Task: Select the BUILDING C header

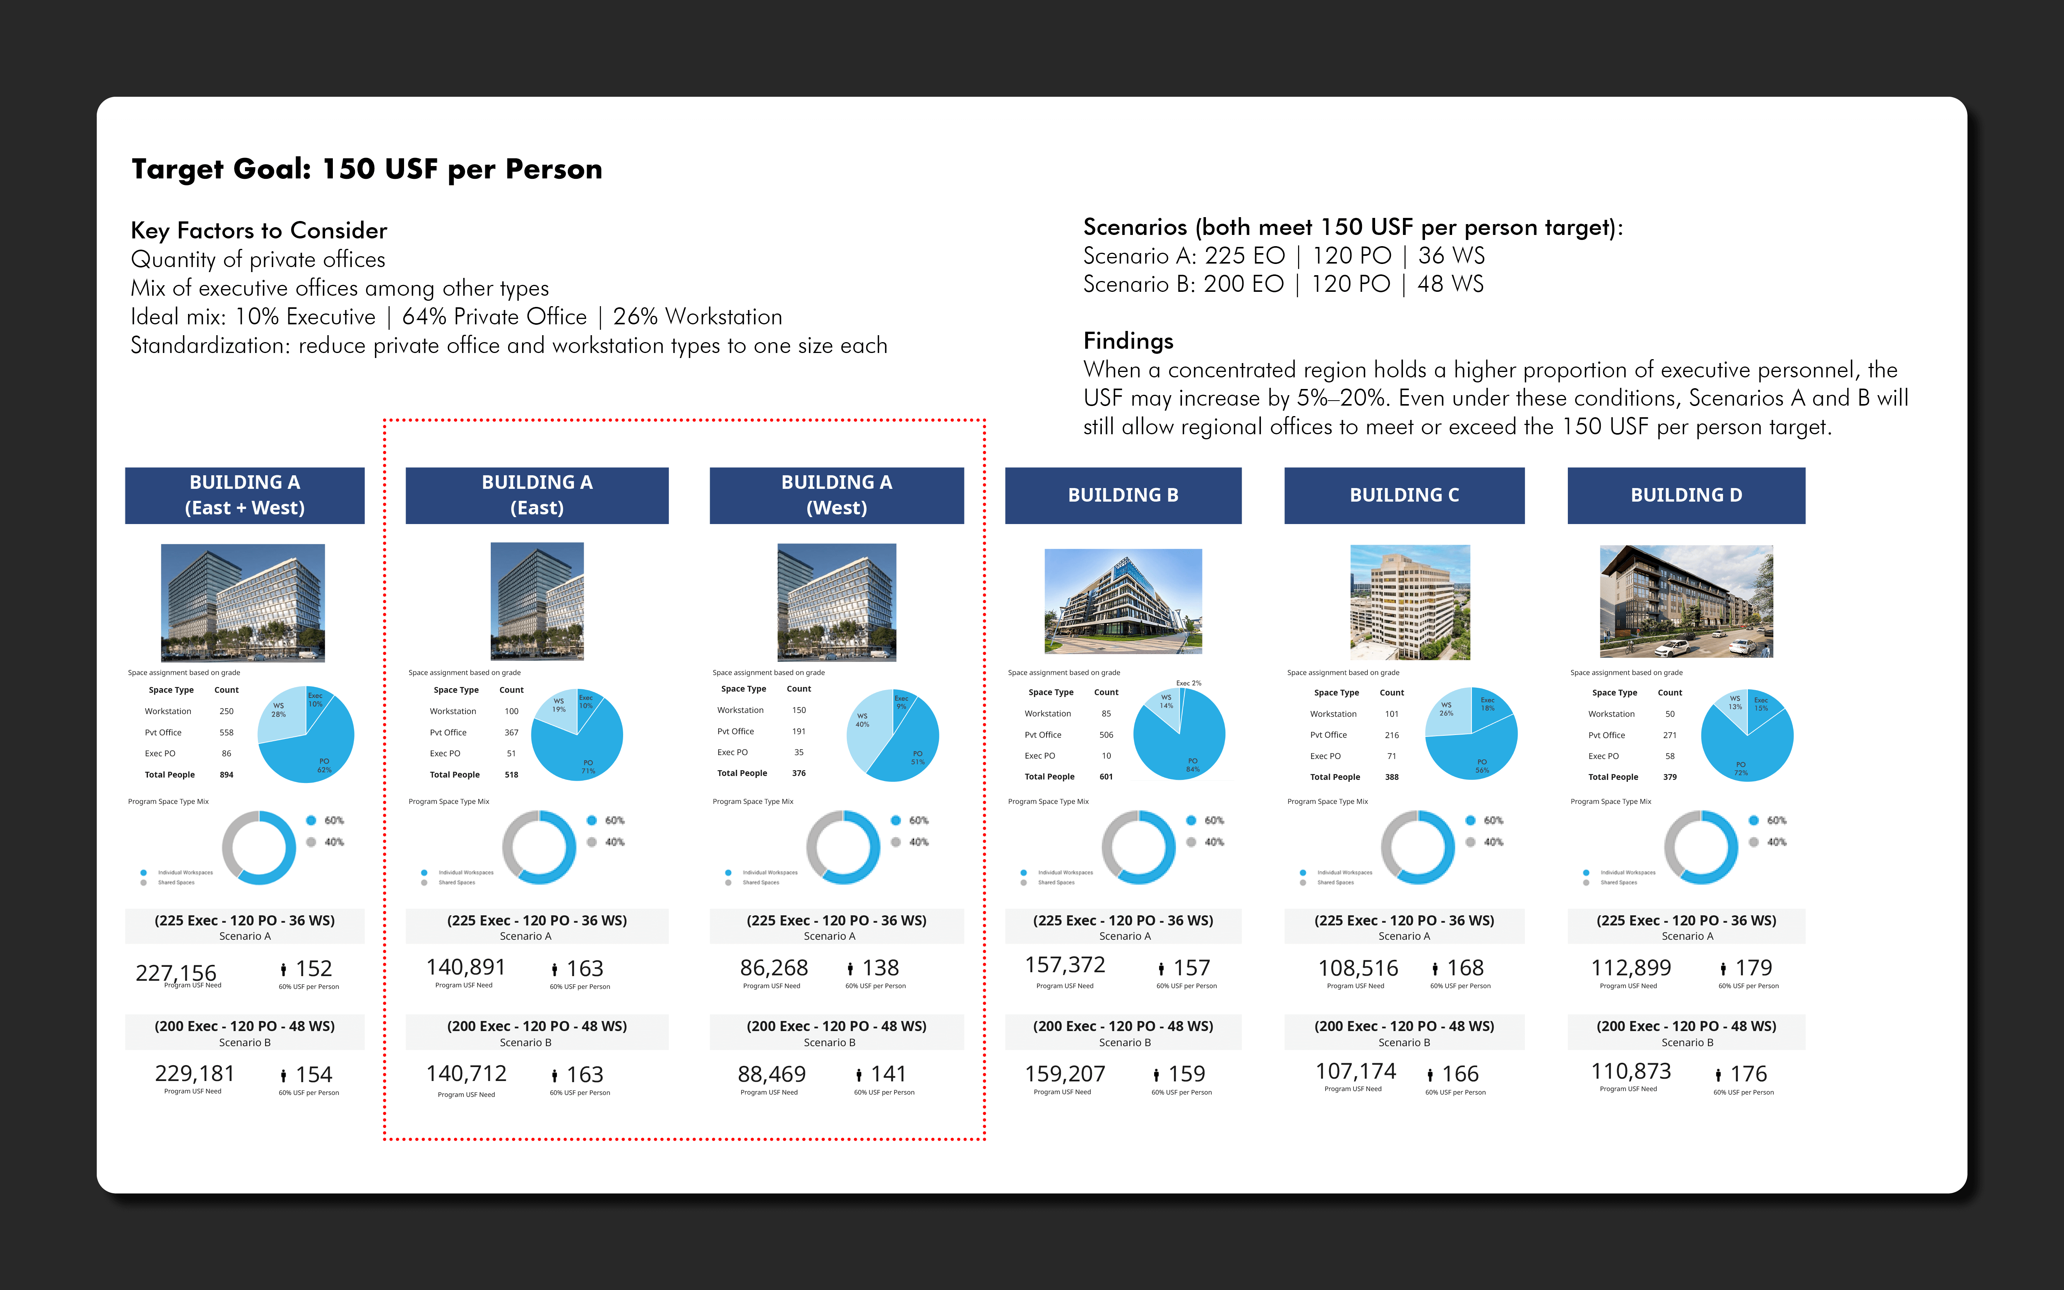Action: click(1405, 496)
